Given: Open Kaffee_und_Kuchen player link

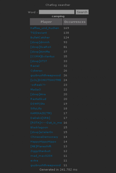Looking at the screenshot, I should click(45, 28).
